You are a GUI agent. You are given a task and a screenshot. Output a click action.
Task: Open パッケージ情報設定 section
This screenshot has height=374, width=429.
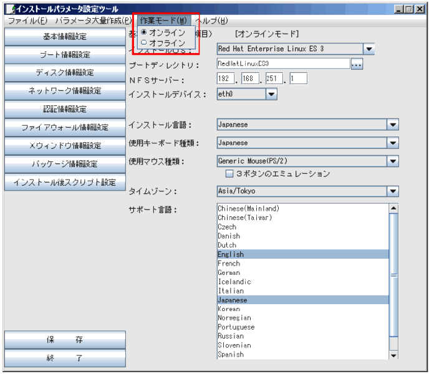[65, 164]
